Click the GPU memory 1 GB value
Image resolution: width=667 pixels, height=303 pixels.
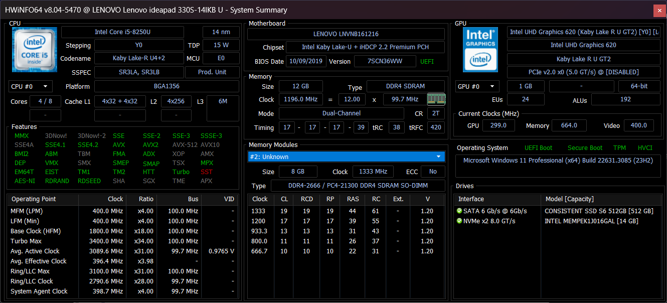click(x=526, y=86)
